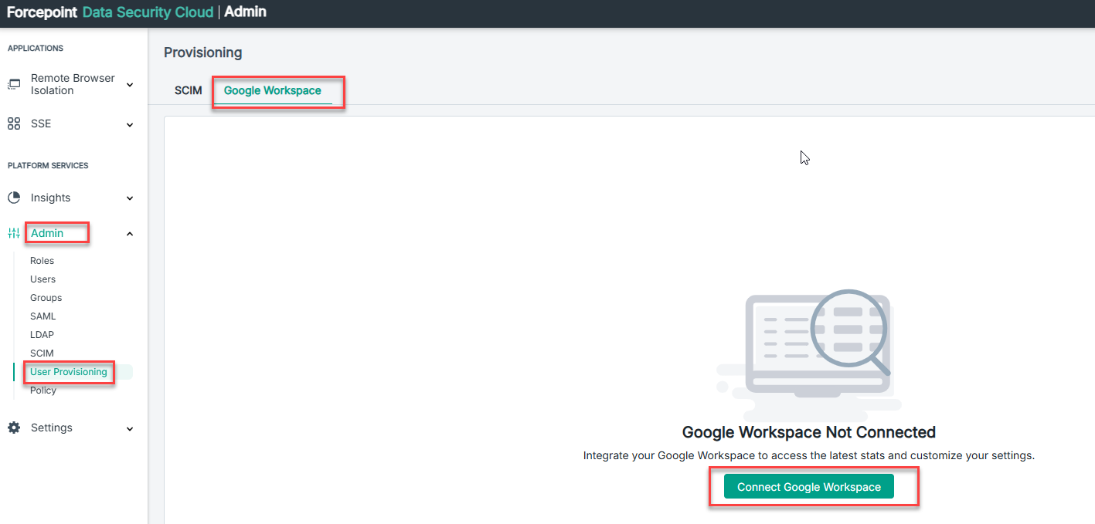Click the Insights pie chart icon
1095x524 pixels.
[14, 198]
